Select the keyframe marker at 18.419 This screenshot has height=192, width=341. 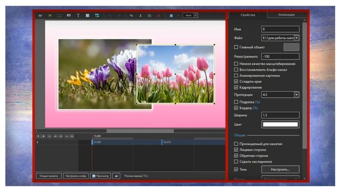click(x=162, y=142)
